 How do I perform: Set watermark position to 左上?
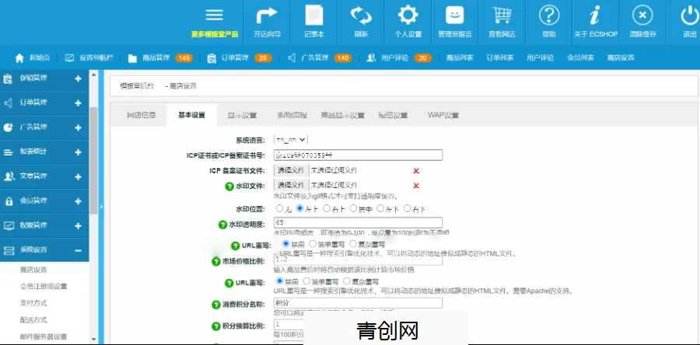coord(300,208)
